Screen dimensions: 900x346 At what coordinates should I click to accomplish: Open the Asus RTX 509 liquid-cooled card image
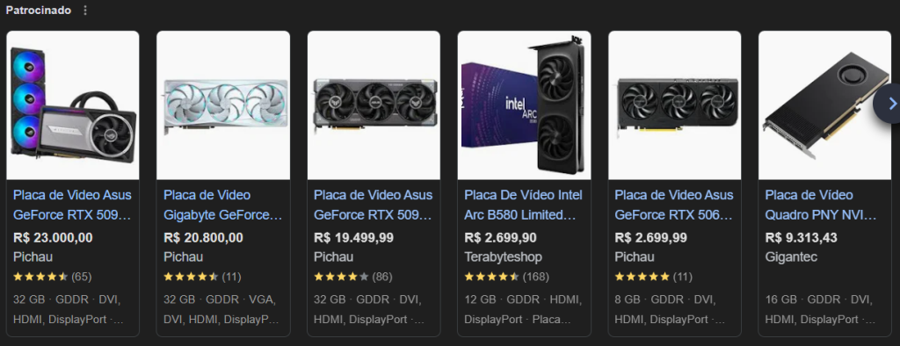coord(73,105)
